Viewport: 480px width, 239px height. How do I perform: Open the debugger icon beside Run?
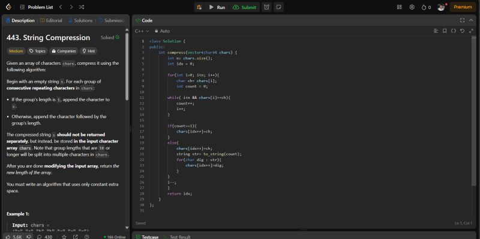pos(199,7)
